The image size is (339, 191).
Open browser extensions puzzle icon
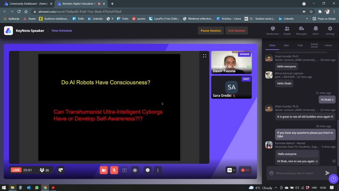point(320,12)
